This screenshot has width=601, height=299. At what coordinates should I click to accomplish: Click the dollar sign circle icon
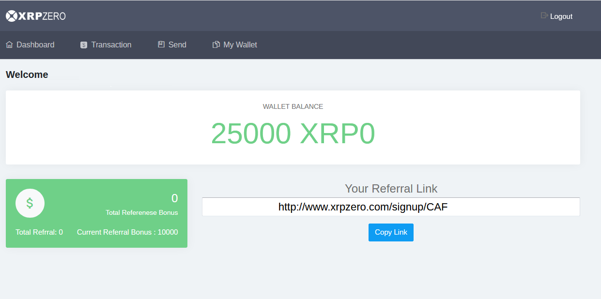pos(30,203)
